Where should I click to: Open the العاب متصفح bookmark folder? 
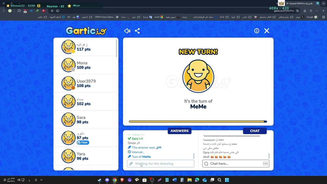(x=267, y=17)
